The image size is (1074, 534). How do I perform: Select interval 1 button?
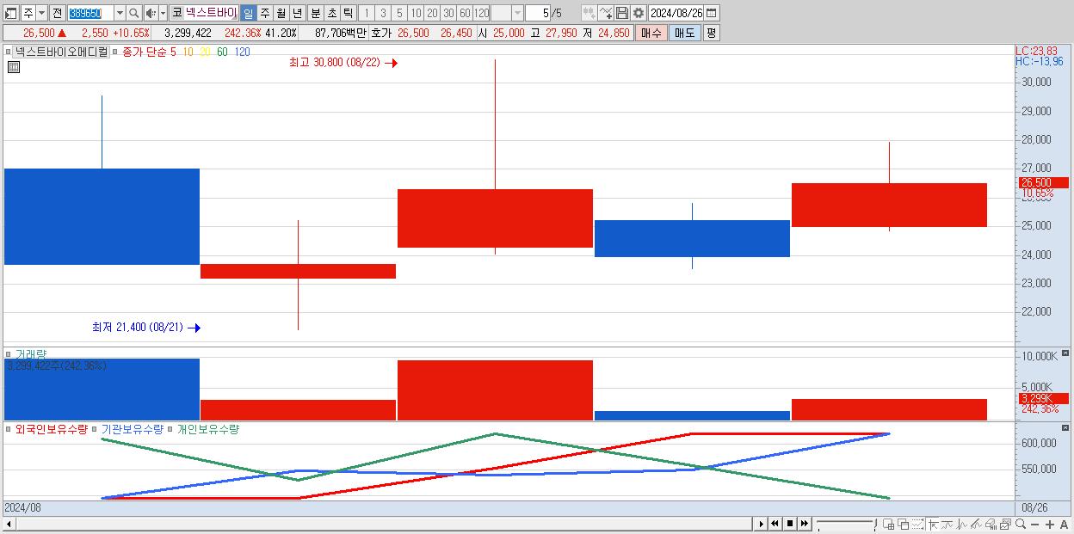click(x=366, y=13)
